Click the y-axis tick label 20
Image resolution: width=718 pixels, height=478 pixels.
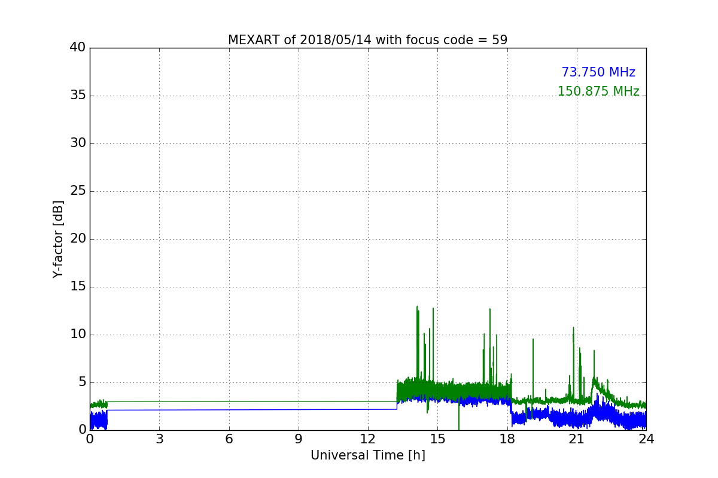pos(78,239)
